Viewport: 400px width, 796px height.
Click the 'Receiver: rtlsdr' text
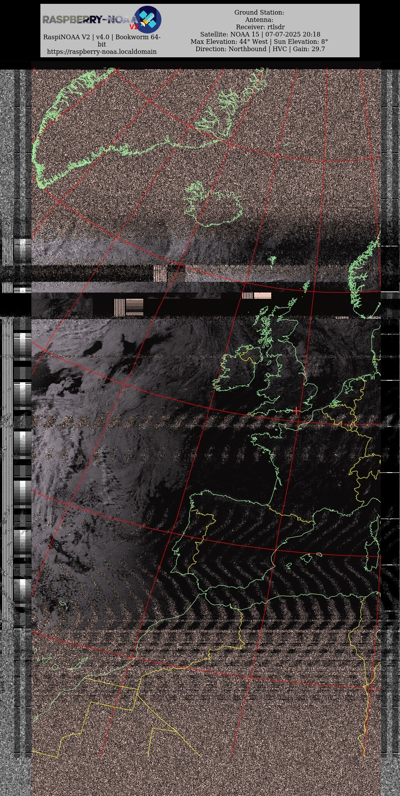pyautogui.click(x=260, y=27)
